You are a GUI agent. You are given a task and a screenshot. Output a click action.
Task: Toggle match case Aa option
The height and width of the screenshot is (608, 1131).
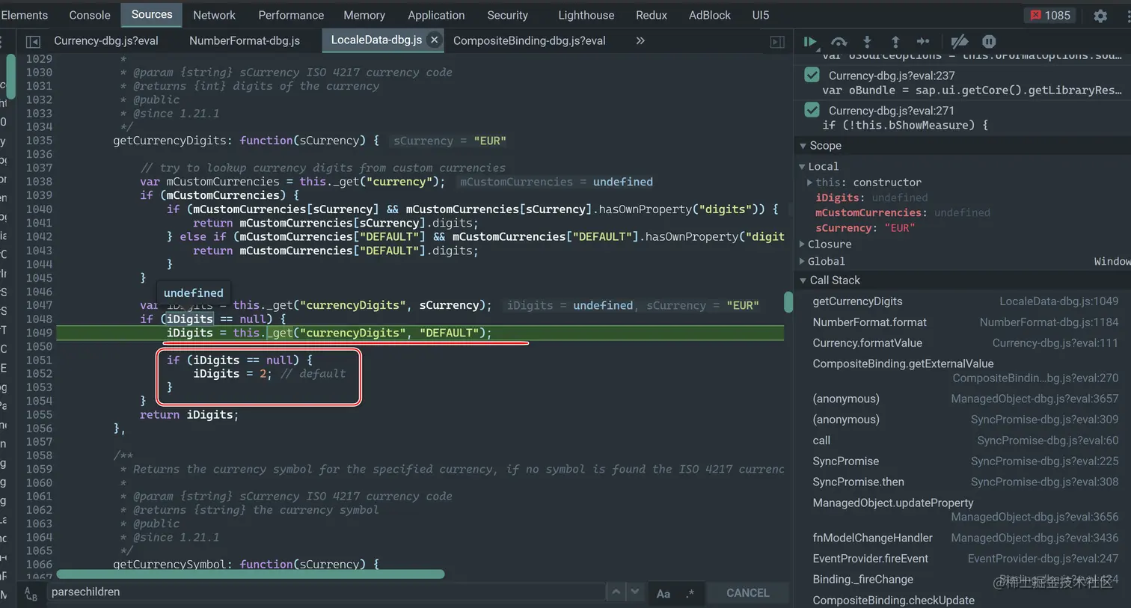click(x=663, y=593)
